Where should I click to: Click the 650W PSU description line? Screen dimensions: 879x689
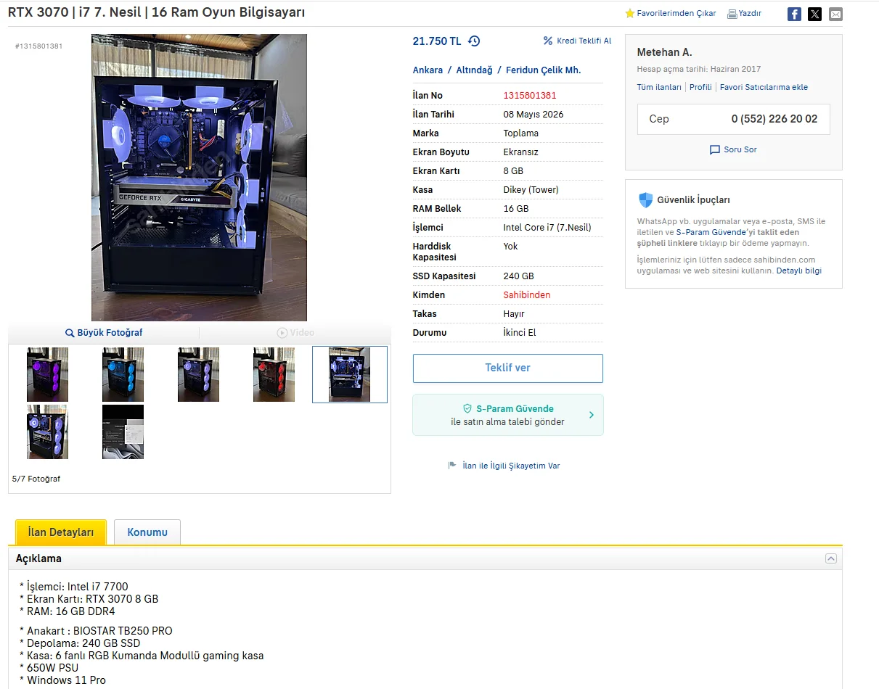coord(49,668)
